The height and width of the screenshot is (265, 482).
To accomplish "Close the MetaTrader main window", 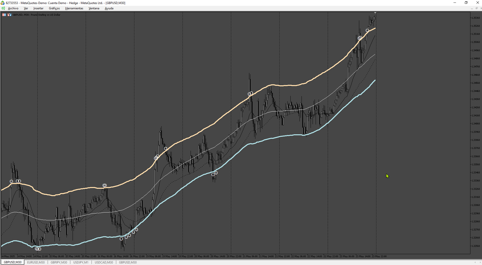I will (x=477, y=3).
